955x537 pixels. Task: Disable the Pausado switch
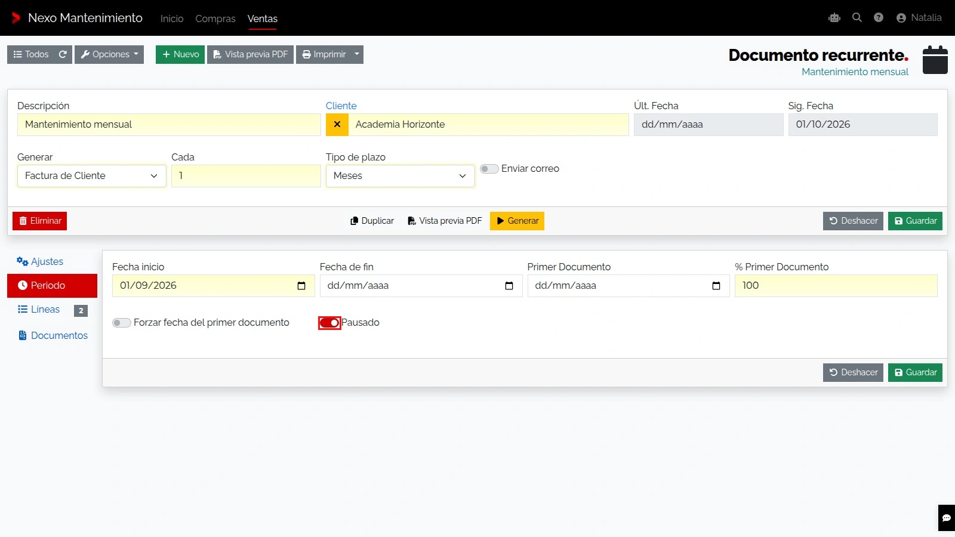coord(329,323)
